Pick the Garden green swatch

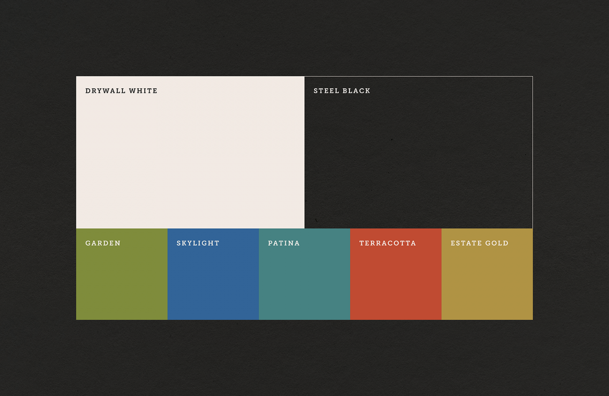point(122,274)
